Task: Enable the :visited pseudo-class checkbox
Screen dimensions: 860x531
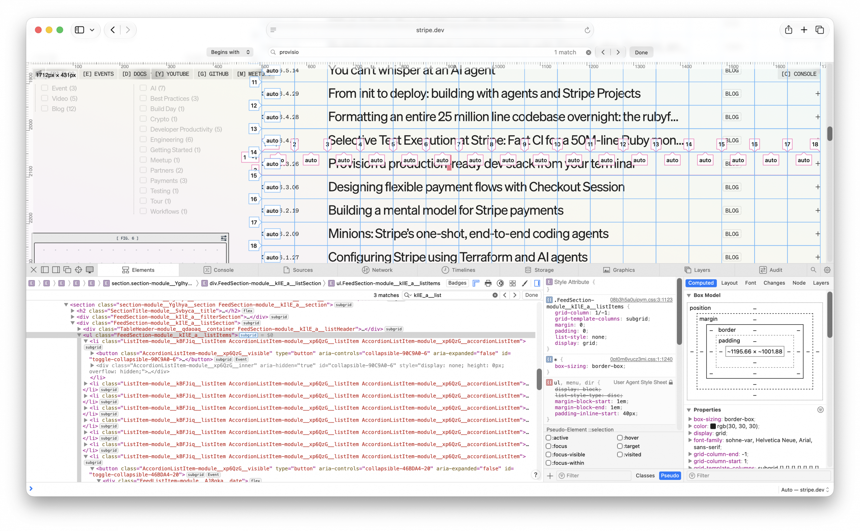Action: tap(620, 454)
